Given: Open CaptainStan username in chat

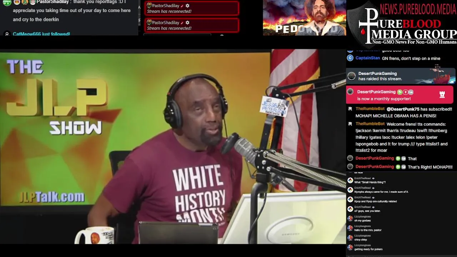Looking at the screenshot, I should [x=368, y=58].
